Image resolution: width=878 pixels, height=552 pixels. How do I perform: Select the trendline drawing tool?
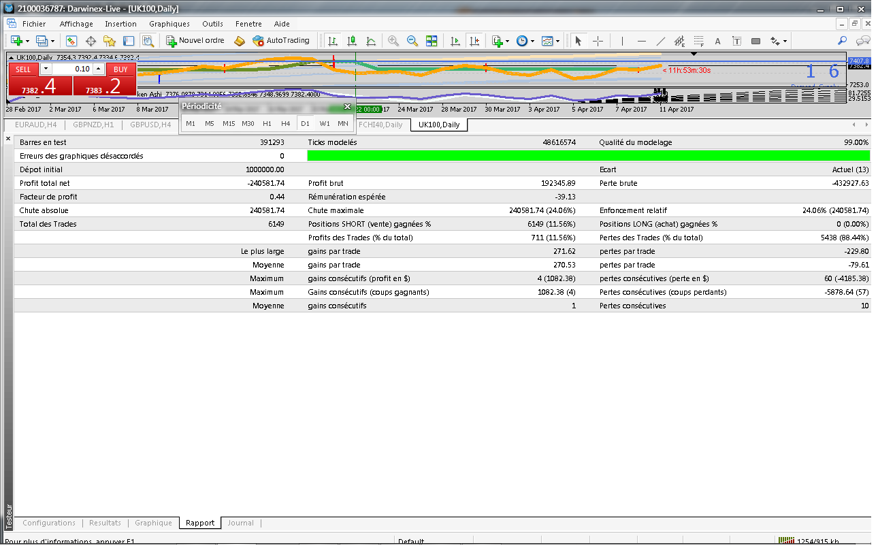click(660, 41)
